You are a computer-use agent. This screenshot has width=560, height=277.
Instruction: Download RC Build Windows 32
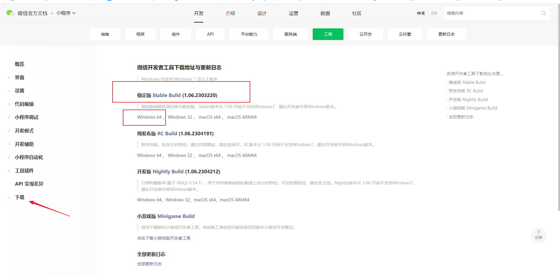[x=180, y=155]
